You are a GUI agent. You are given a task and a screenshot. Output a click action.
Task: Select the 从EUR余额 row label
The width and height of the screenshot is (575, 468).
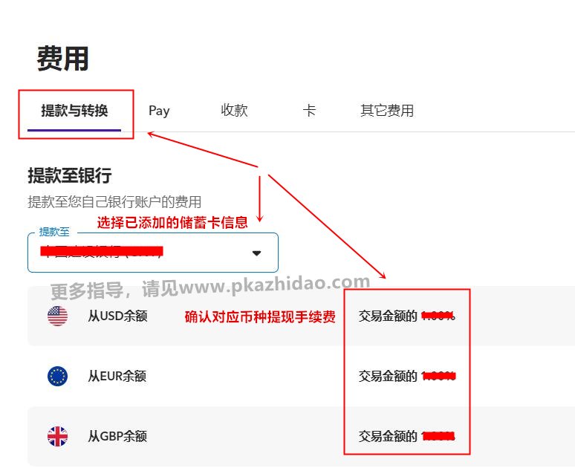pyautogui.click(x=117, y=376)
